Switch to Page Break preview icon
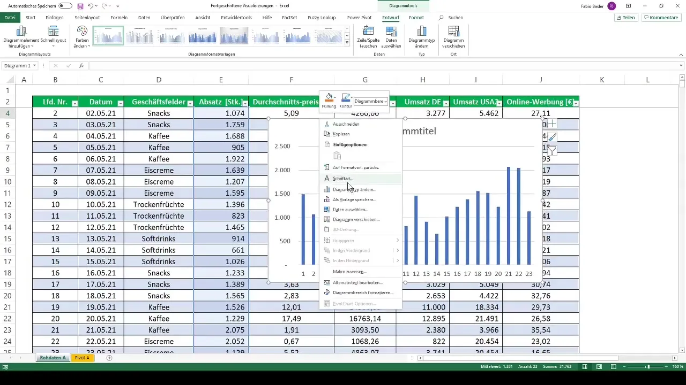The height and width of the screenshot is (385, 686). 613,367
